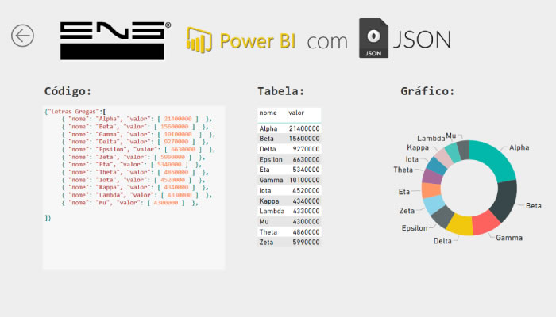This screenshot has height=317, width=556.
Task: Select the Gamma row name cell
Action: point(271,180)
